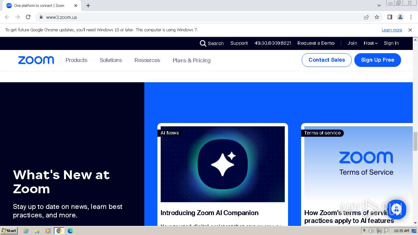Screen dimensions: 418x235
Task: Go back with the browser back arrow
Action: tap(7, 17)
